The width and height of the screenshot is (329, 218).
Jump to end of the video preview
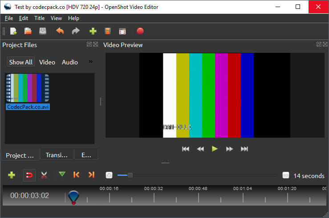coord(244,149)
